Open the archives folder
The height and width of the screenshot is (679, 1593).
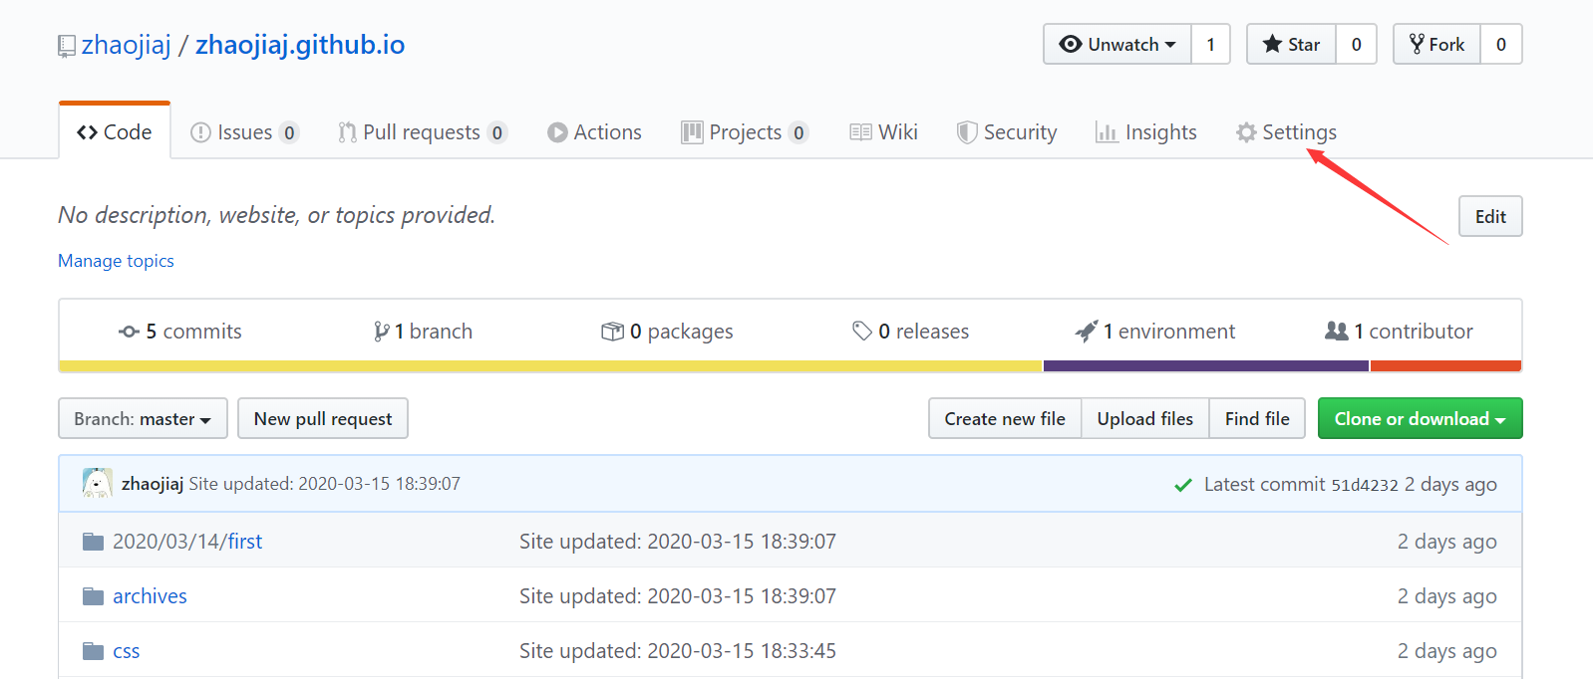coord(150,596)
